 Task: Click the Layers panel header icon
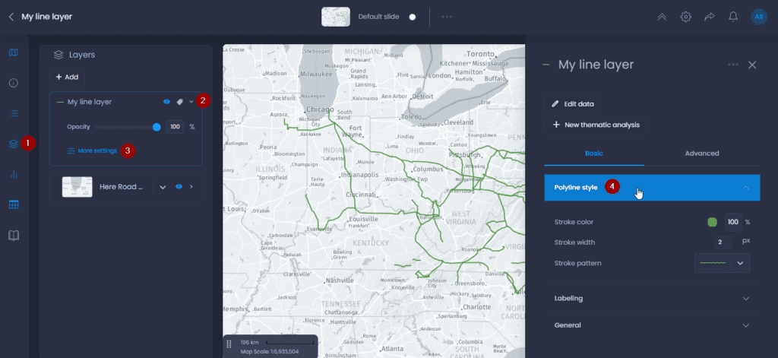[59, 55]
